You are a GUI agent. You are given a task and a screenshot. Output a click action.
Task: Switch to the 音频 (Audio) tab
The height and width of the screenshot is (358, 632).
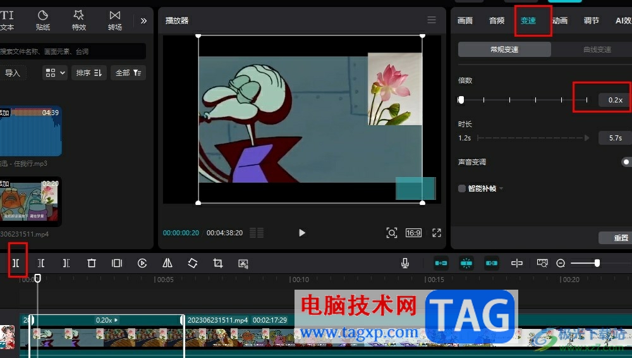(497, 21)
